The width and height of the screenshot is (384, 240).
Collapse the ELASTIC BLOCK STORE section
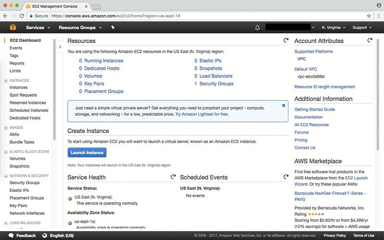click(x=6, y=152)
